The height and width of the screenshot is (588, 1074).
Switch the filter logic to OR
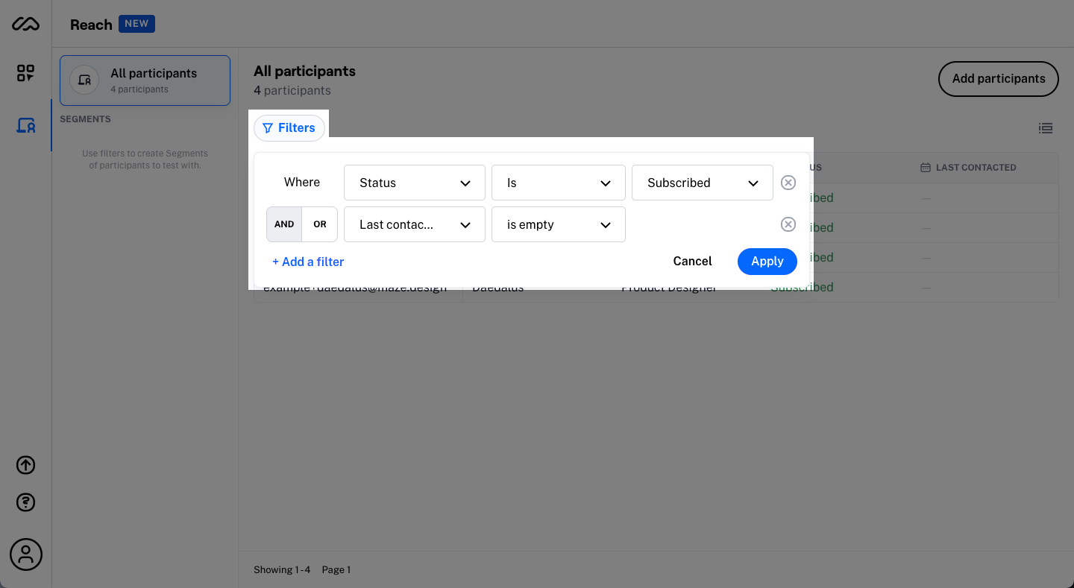[320, 224]
